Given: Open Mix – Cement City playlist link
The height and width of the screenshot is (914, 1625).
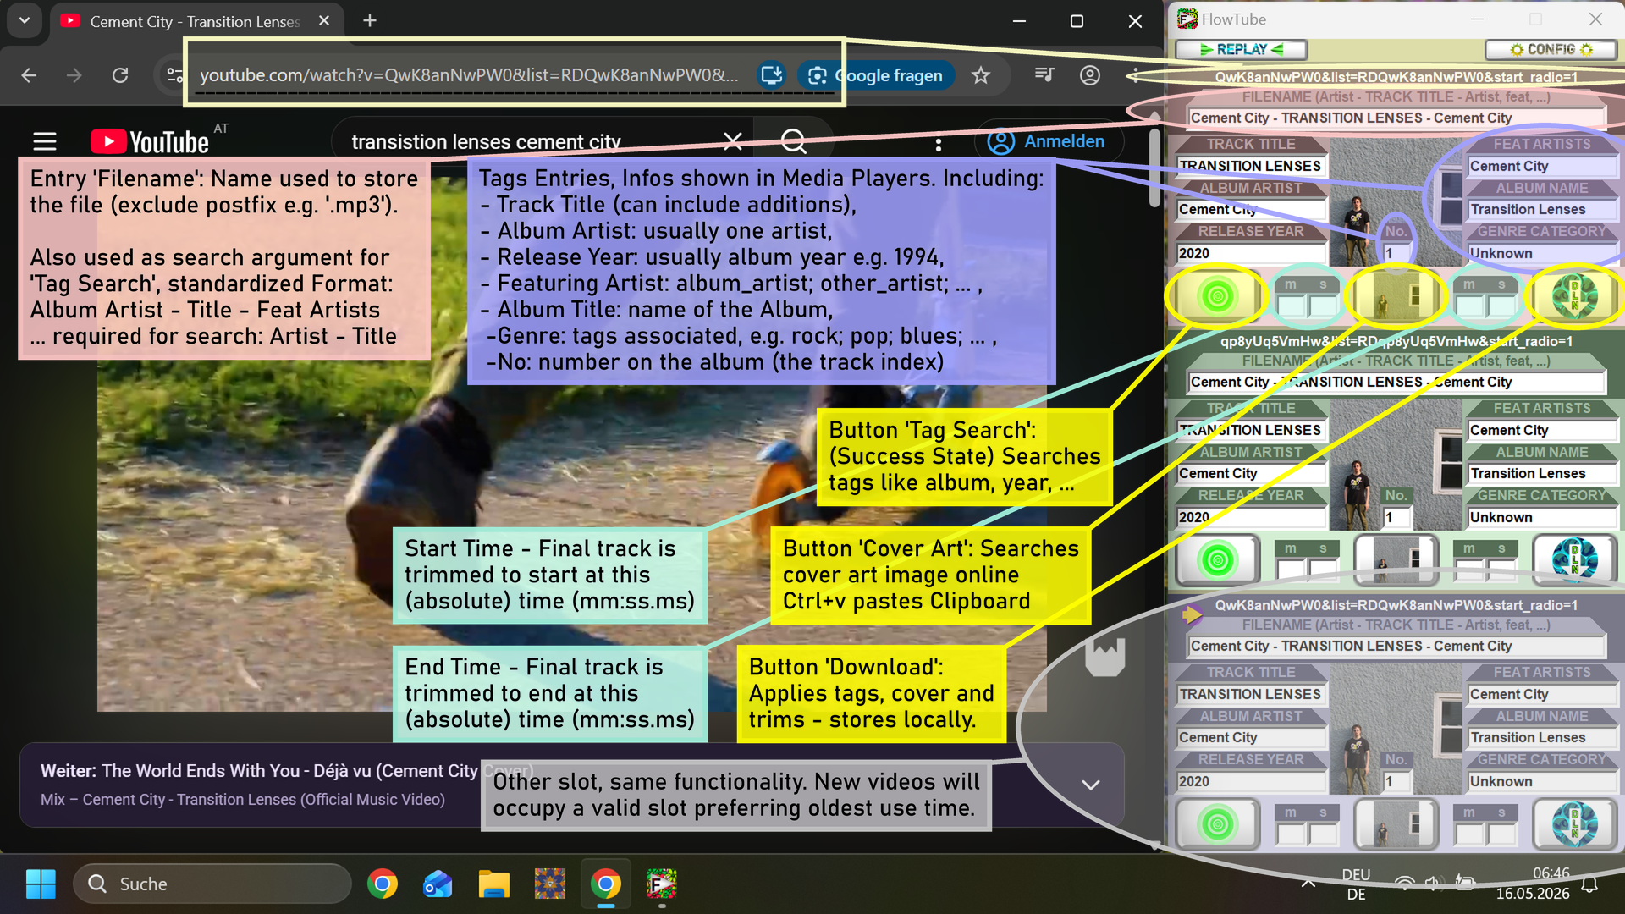Looking at the screenshot, I should click(243, 799).
